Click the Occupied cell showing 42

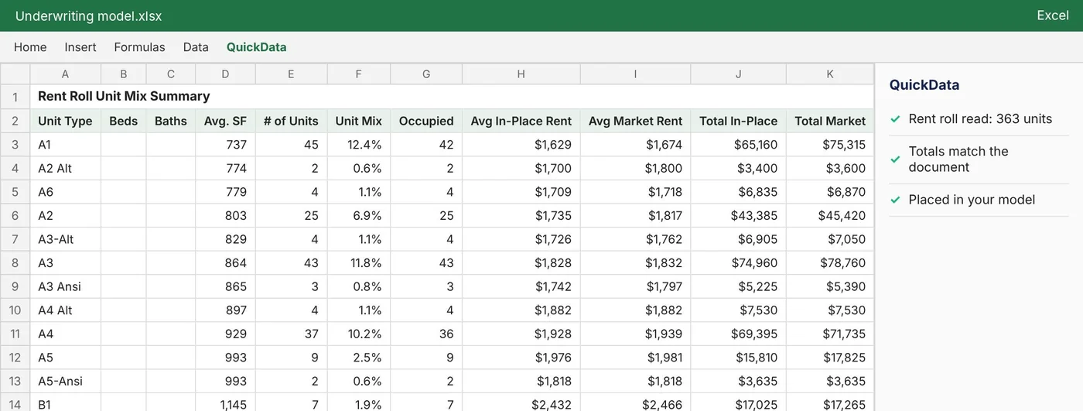(426, 145)
